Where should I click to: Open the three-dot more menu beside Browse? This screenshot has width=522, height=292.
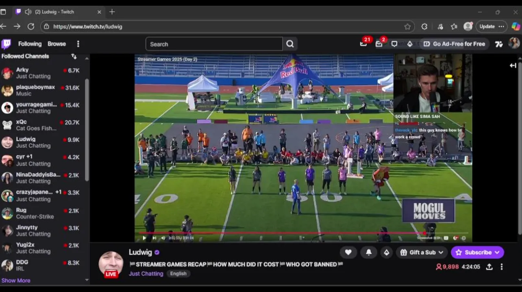point(78,44)
